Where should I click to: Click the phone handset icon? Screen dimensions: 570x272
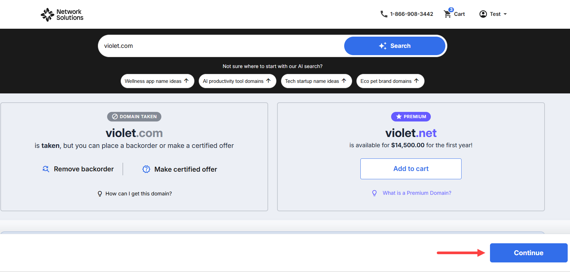click(384, 14)
